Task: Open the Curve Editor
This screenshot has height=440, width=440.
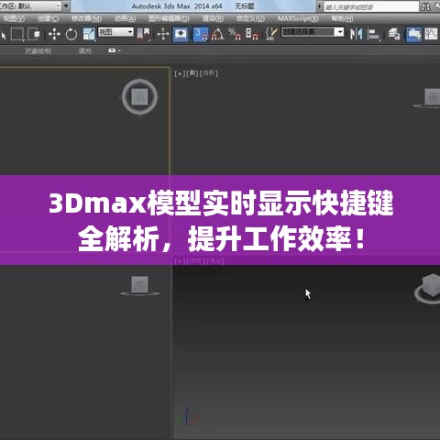Action: pyautogui.click(x=431, y=34)
